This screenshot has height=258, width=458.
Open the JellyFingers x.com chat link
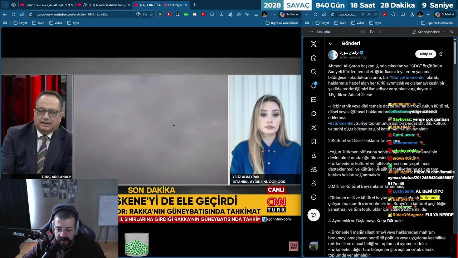pos(421,178)
